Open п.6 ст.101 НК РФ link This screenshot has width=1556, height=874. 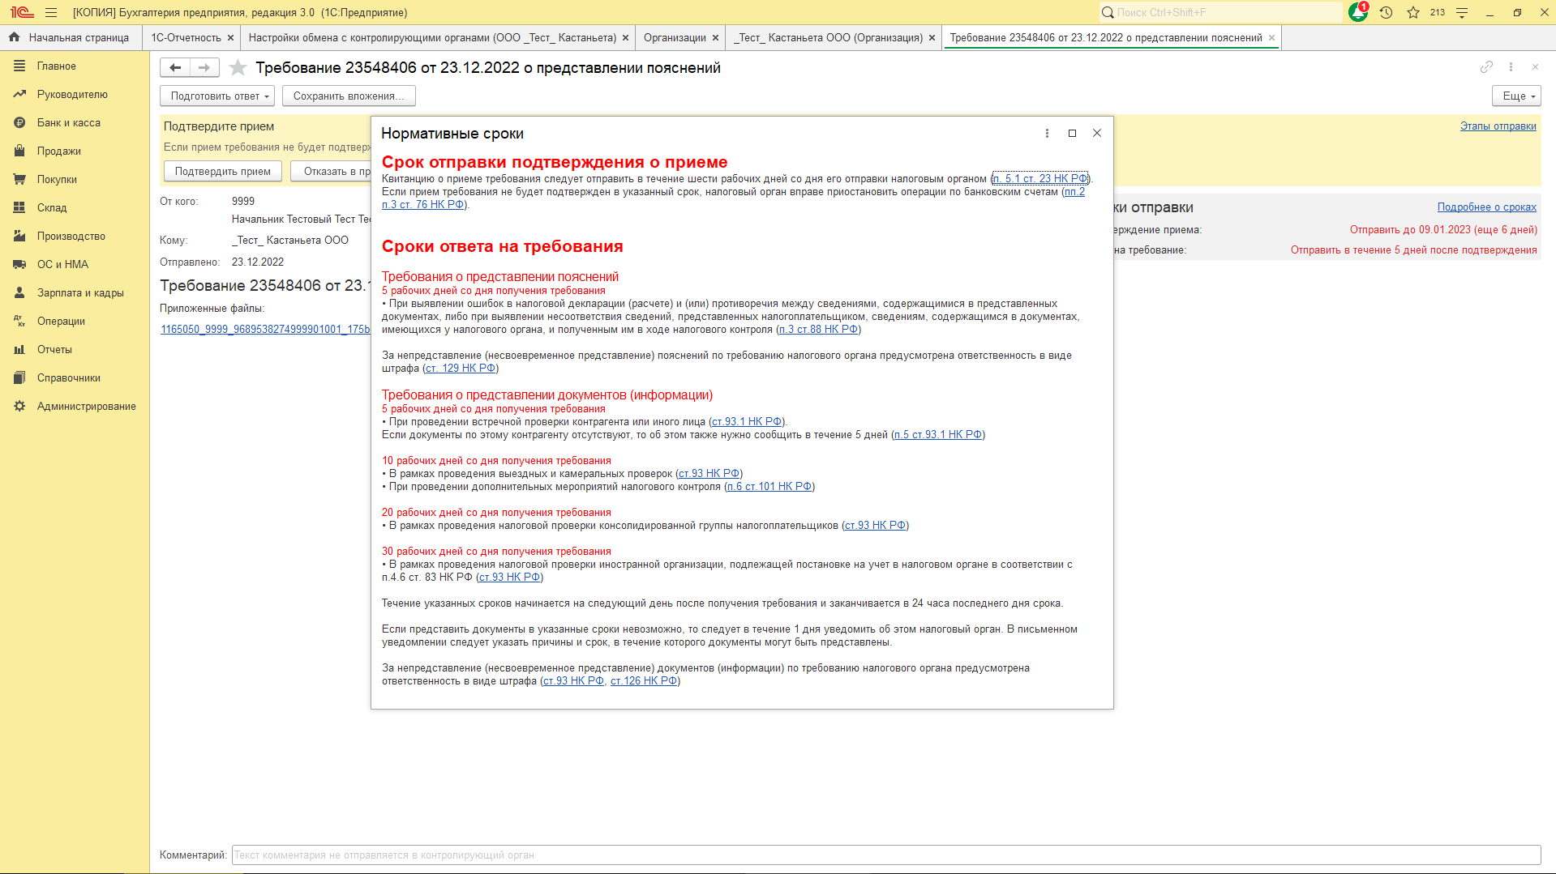[x=769, y=486]
